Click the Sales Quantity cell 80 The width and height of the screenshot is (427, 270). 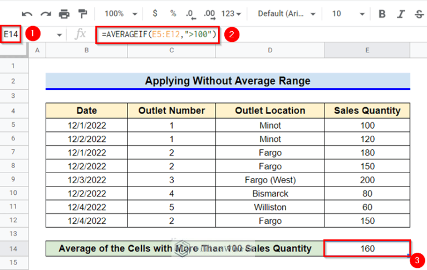click(367, 193)
